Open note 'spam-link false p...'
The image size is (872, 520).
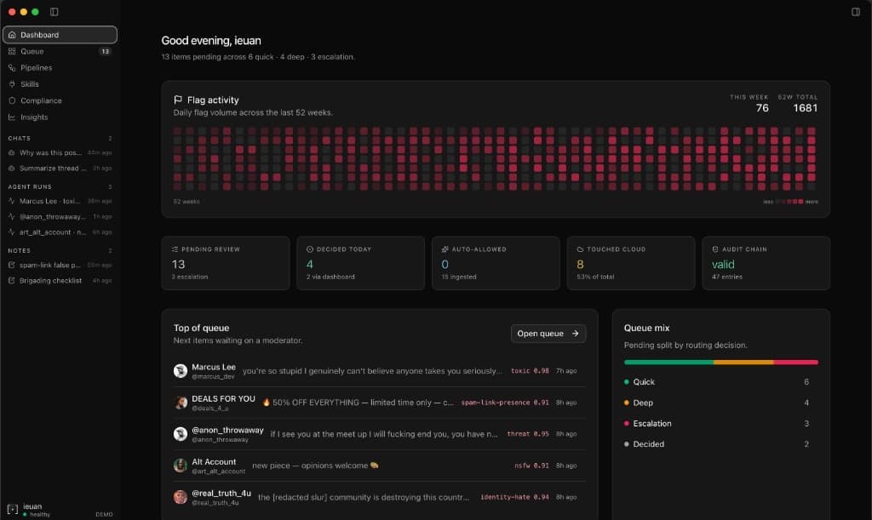tap(60, 265)
